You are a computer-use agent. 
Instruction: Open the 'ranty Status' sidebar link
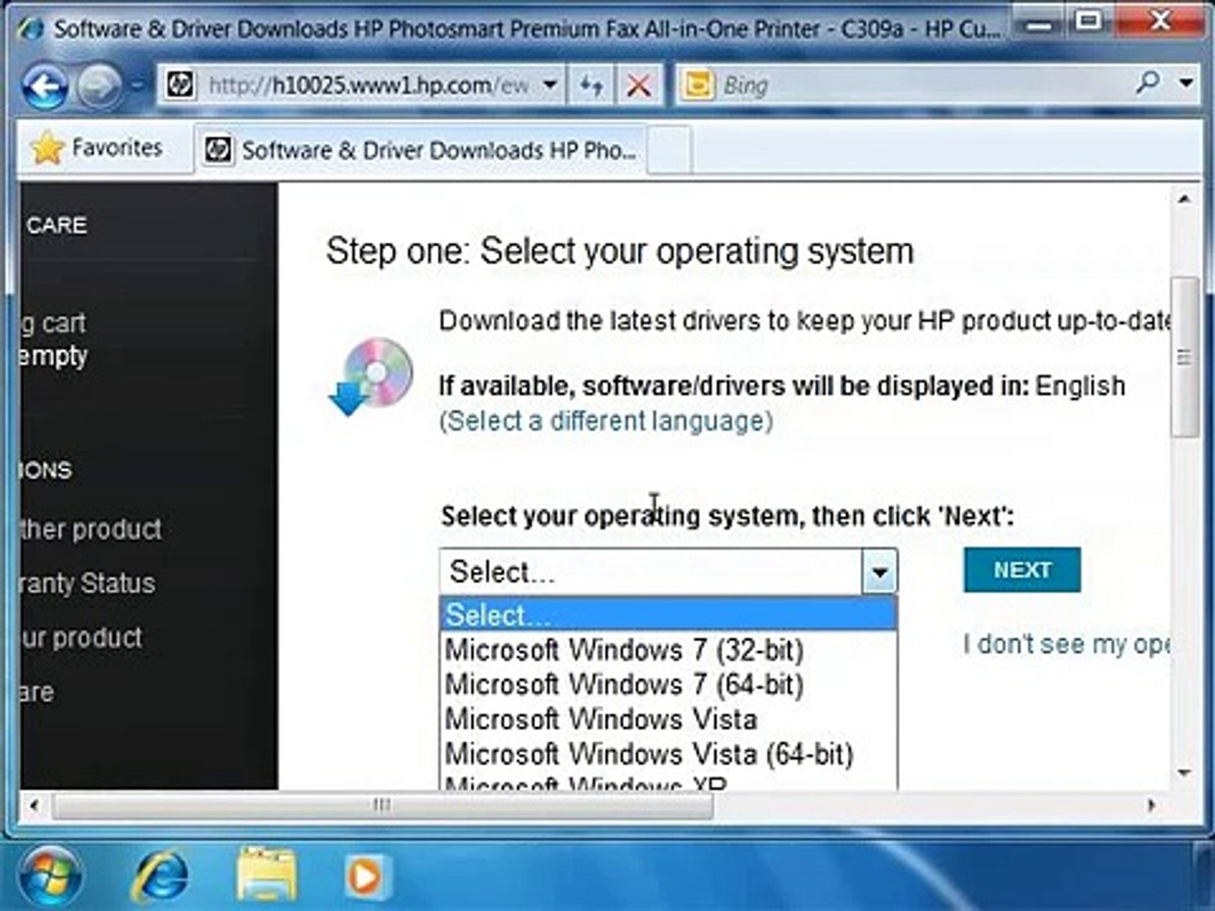[88, 583]
